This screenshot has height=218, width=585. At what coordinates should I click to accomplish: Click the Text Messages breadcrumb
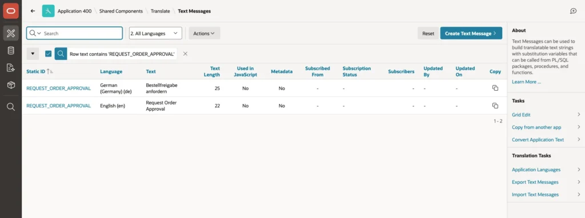[194, 11]
